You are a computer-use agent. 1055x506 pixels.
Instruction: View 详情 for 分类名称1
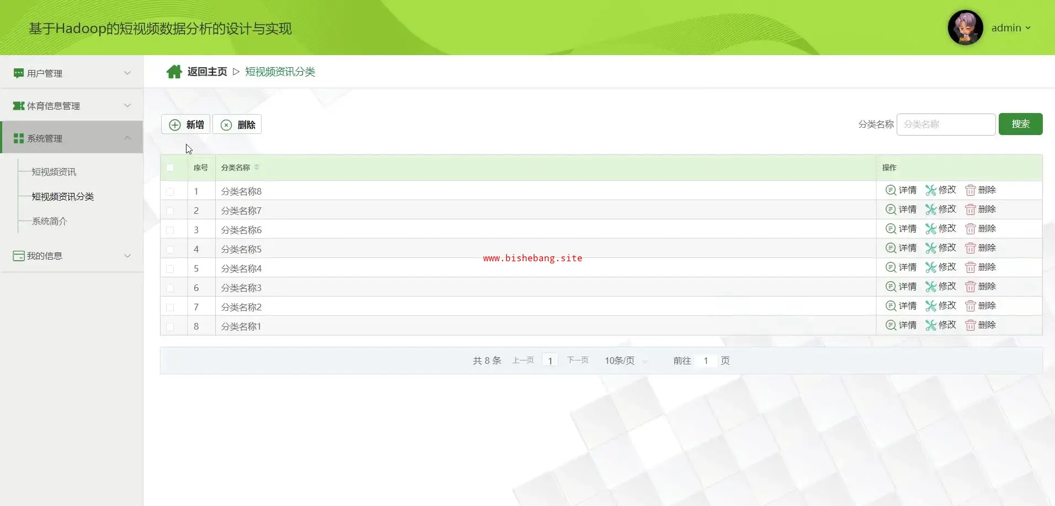click(x=901, y=325)
